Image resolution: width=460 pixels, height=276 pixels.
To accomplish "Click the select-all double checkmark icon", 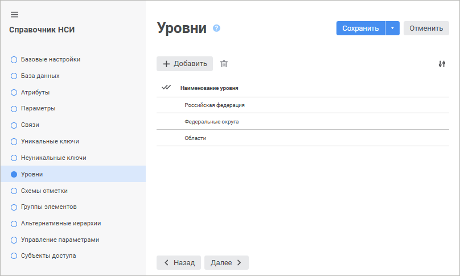I will 166,88.
